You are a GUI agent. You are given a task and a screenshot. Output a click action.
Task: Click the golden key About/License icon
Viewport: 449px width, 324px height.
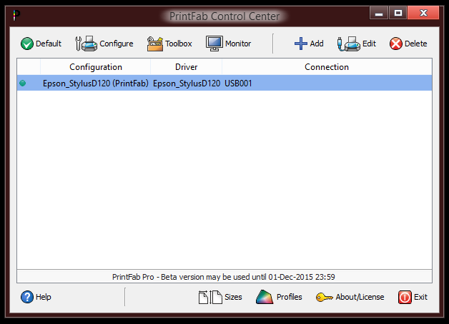tap(324, 298)
